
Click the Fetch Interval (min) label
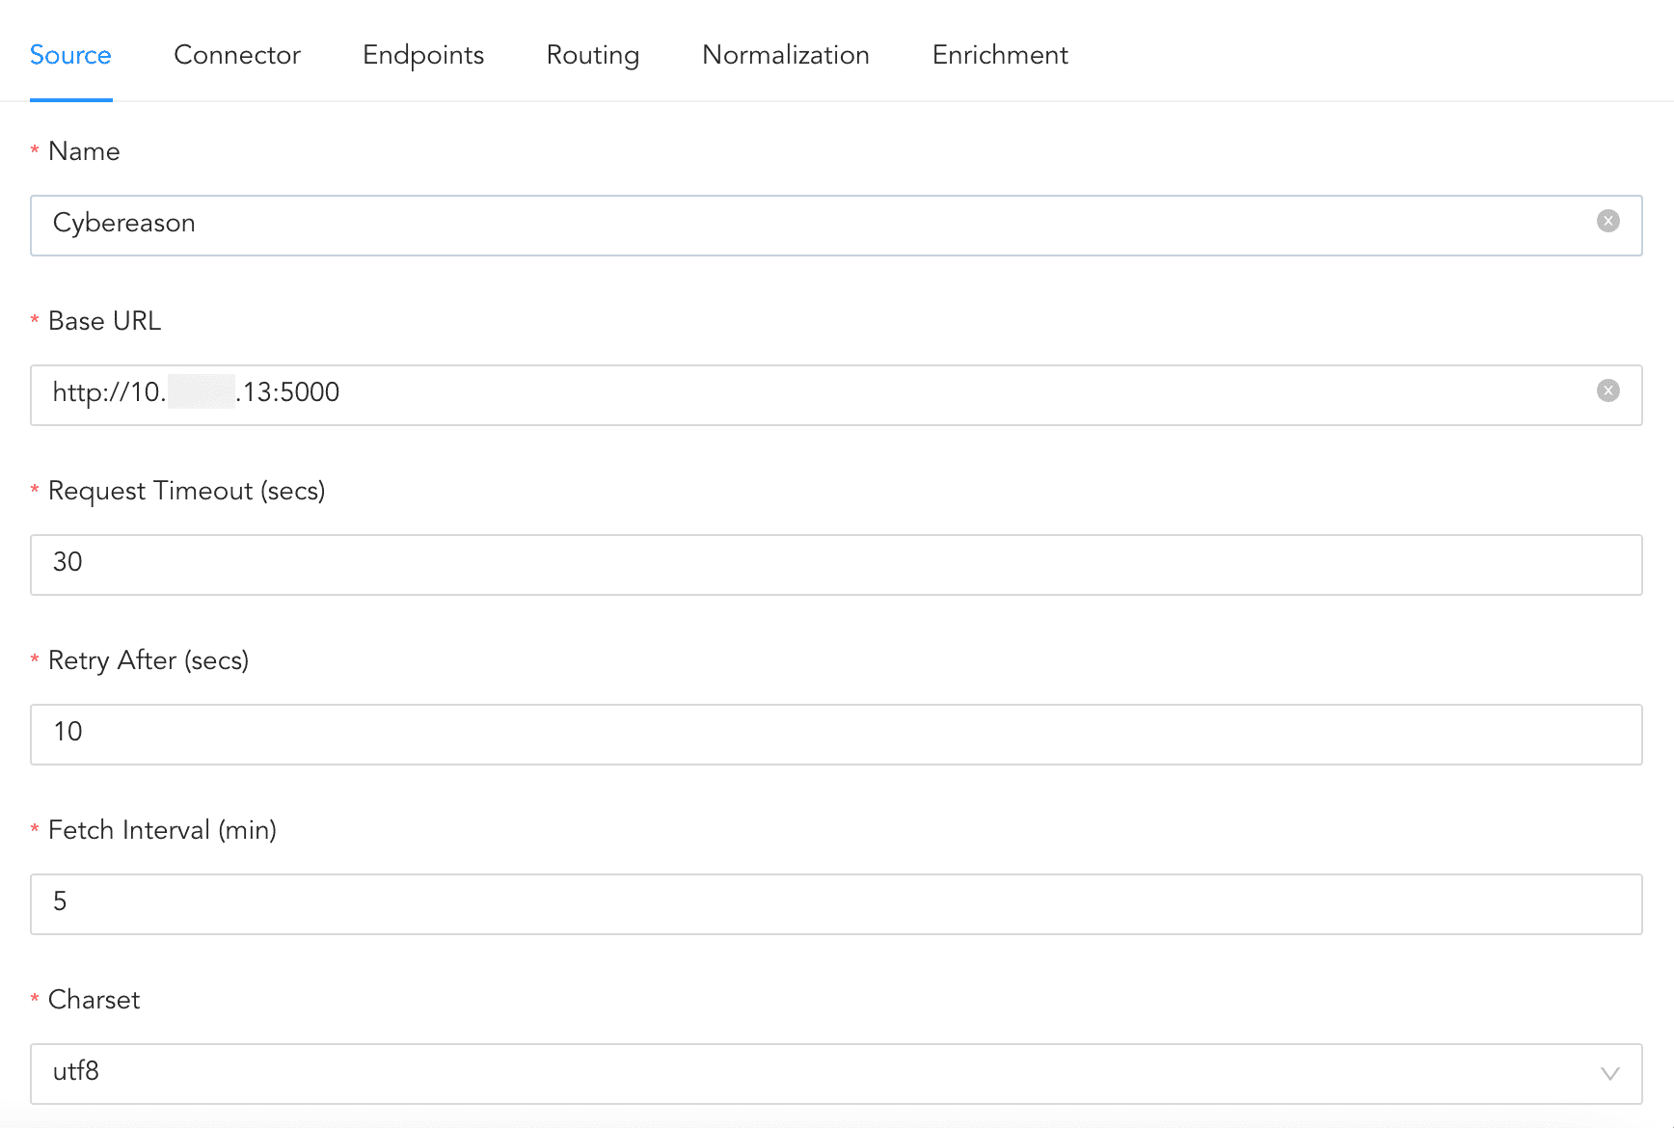click(162, 830)
